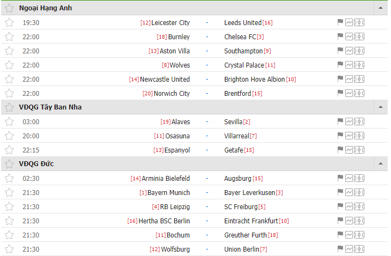391x256 pixels.
Task: Toggle favorite star for Ngoại Hạng Anh league
Action: 9,8
